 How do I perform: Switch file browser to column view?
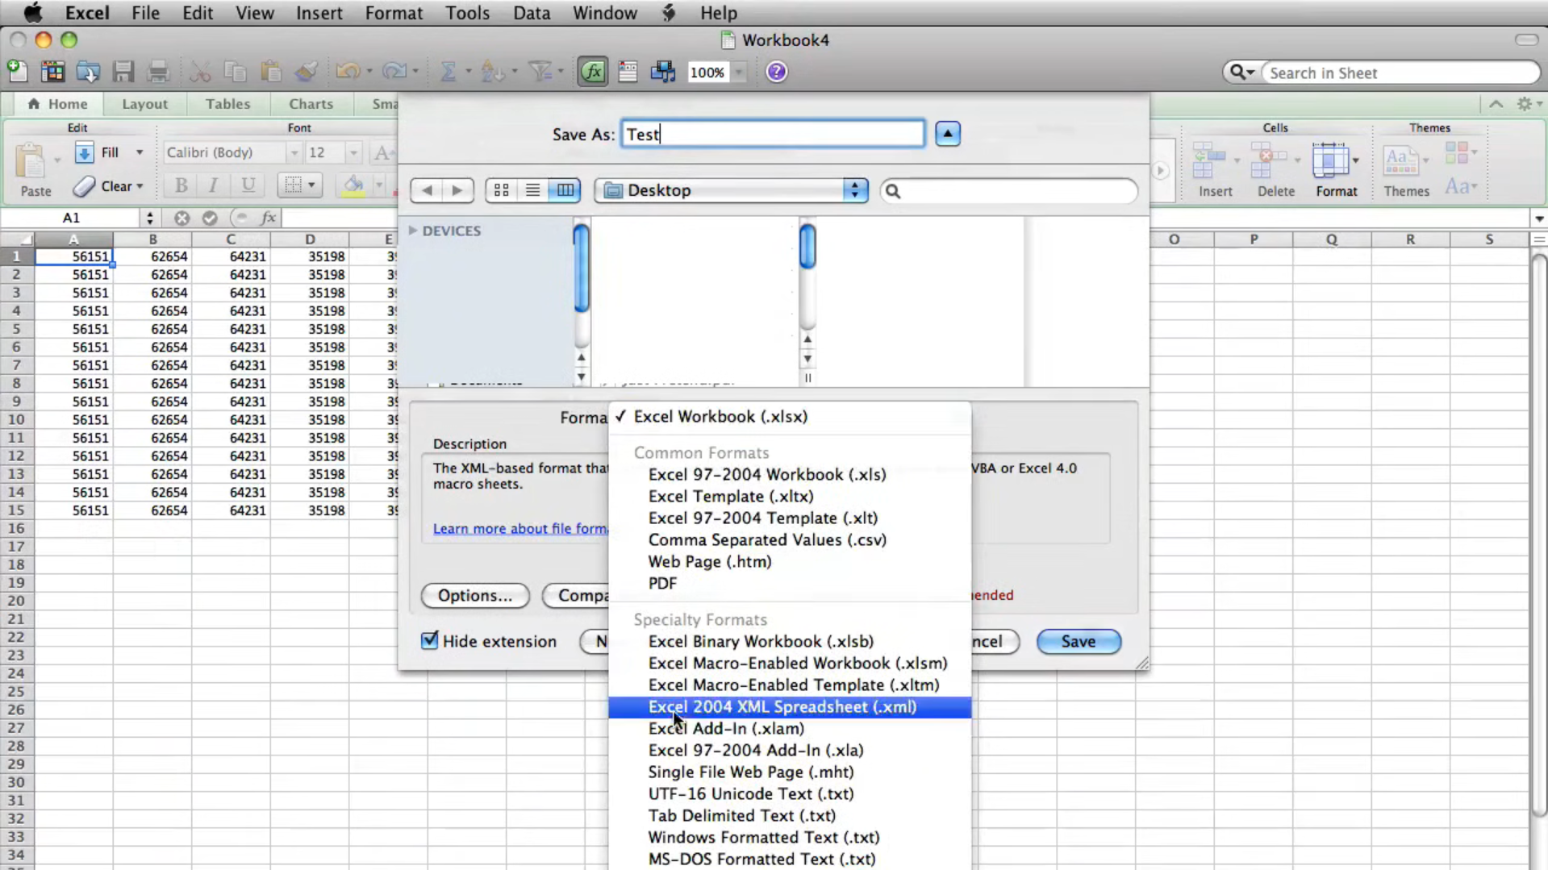[x=565, y=190]
